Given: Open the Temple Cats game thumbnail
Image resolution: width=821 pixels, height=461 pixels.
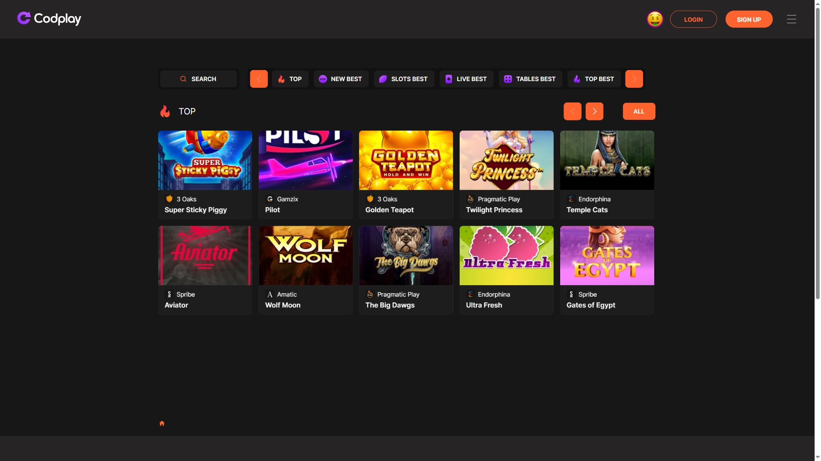Looking at the screenshot, I should tap(607, 160).
